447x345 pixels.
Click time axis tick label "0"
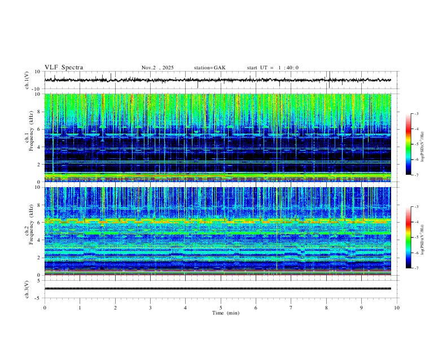pos(45,308)
